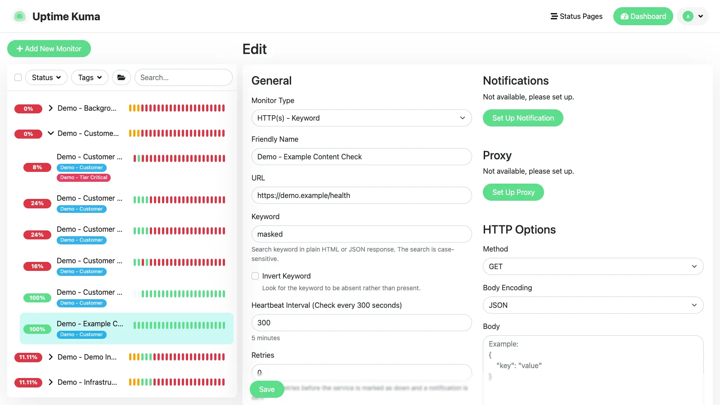Open the Body Encoding dropdown

pyautogui.click(x=593, y=305)
